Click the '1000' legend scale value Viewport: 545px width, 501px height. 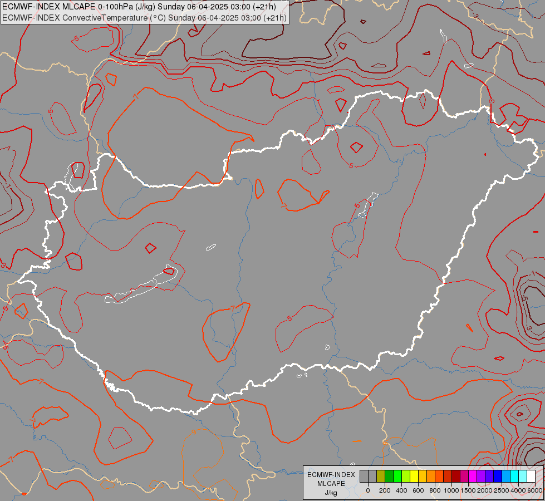point(451,490)
